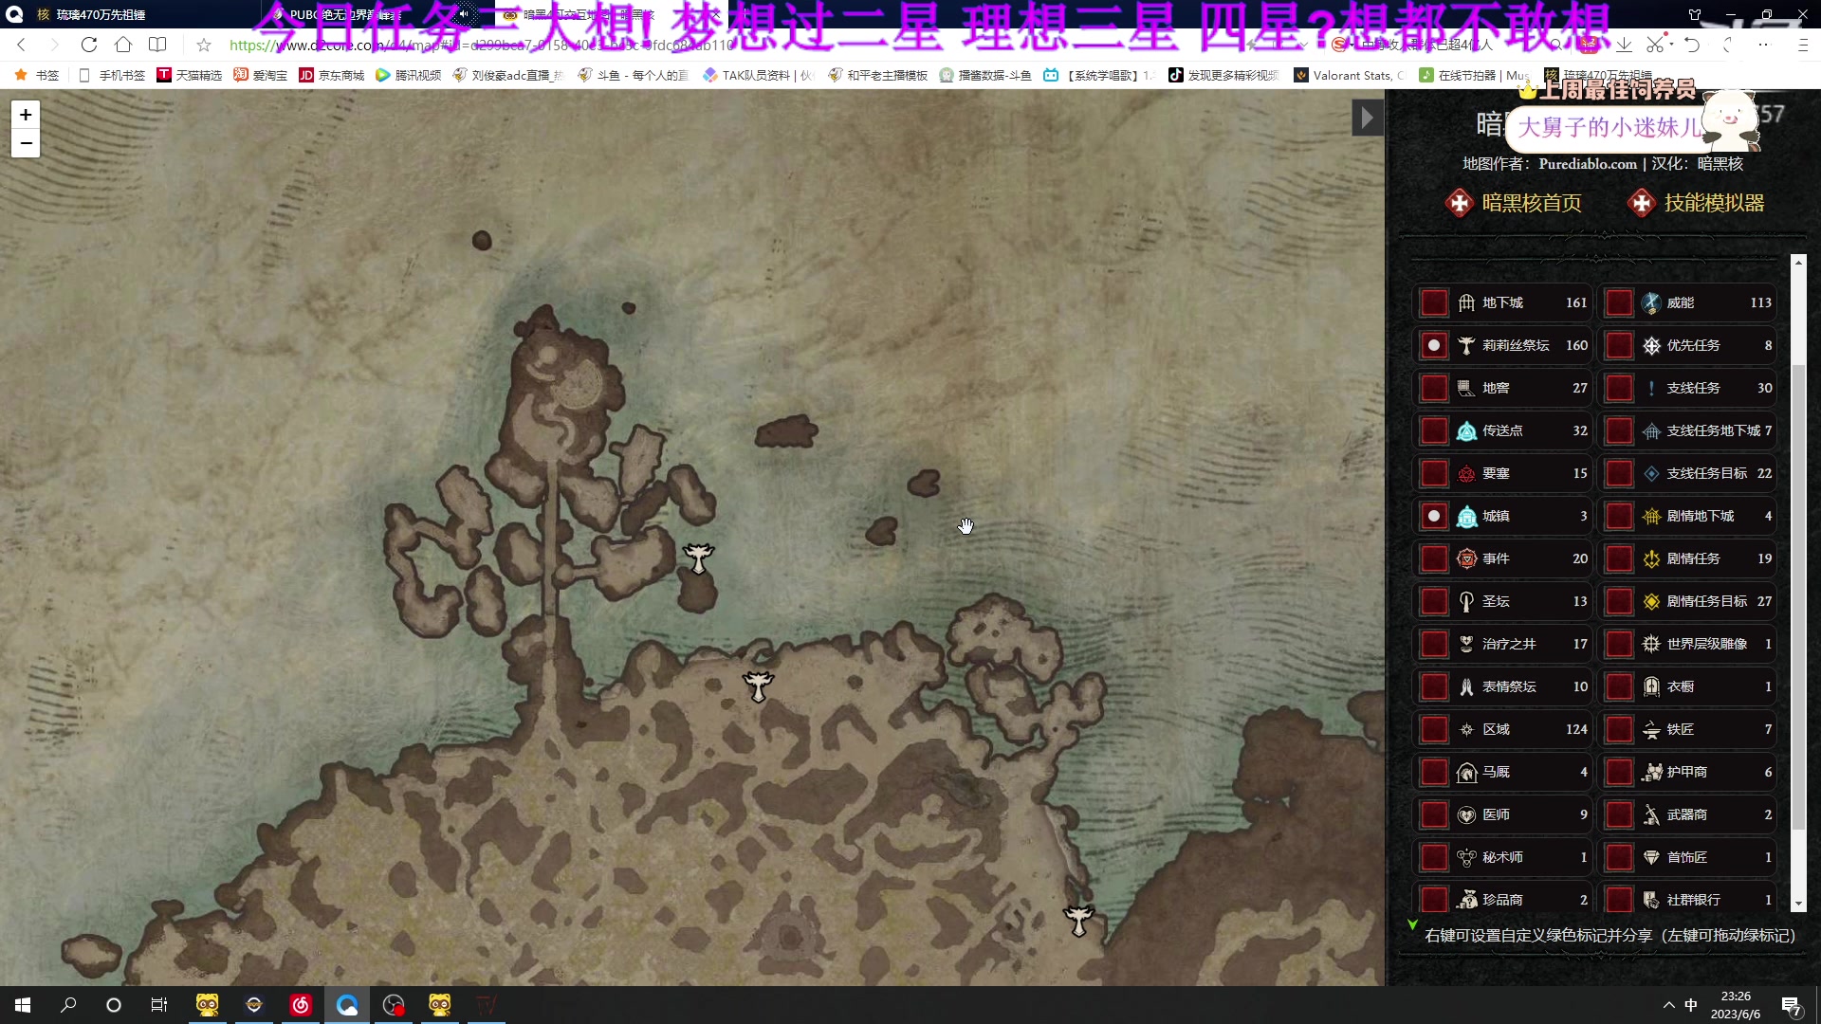Toggle the 城镇 filter checkbox

point(1434,516)
